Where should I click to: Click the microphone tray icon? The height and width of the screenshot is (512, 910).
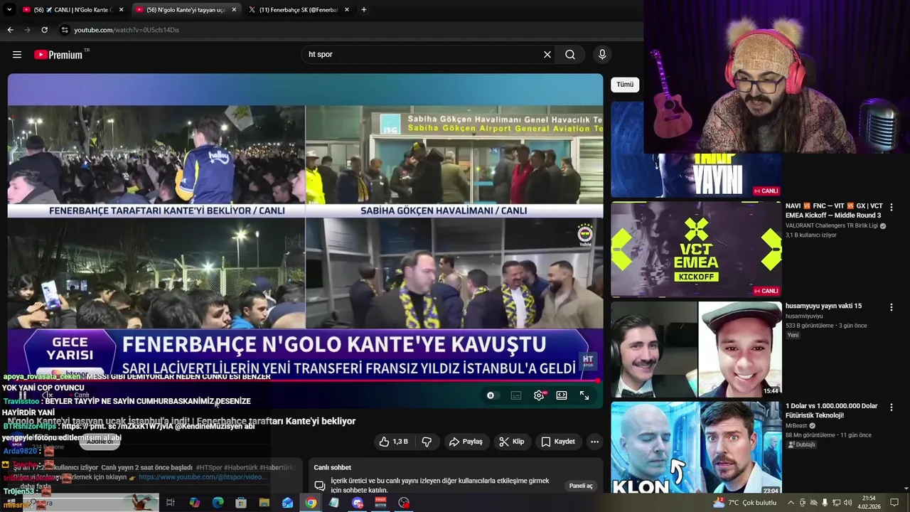coord(825,503)
